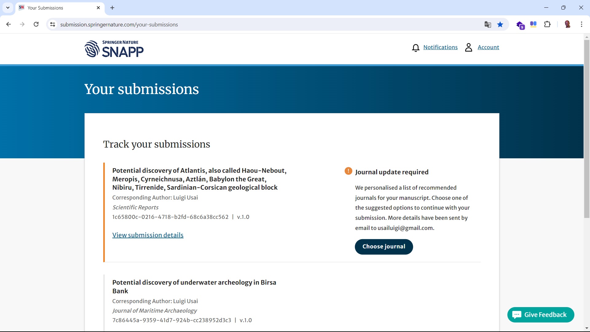Click the scrollbar down arrow
The height and width of the screenshot is (332, 590).
point(587,329)
